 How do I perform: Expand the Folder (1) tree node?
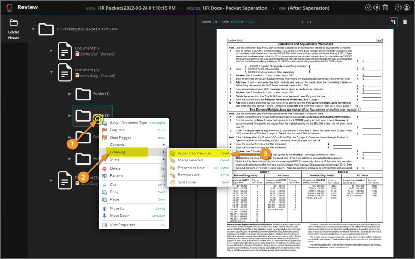point(70,94)
